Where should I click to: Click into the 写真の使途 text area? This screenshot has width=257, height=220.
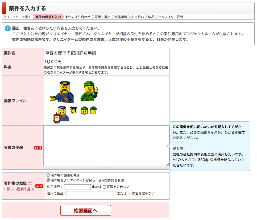[x=106, y=146]
